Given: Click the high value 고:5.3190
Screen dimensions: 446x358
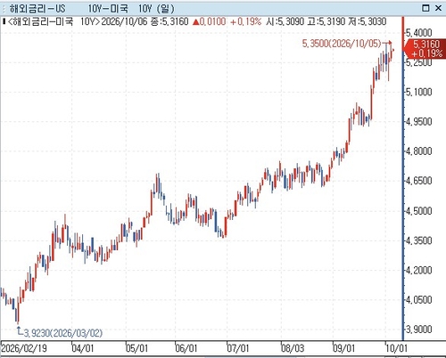Looking at the screenshot, I should [326, 21].
